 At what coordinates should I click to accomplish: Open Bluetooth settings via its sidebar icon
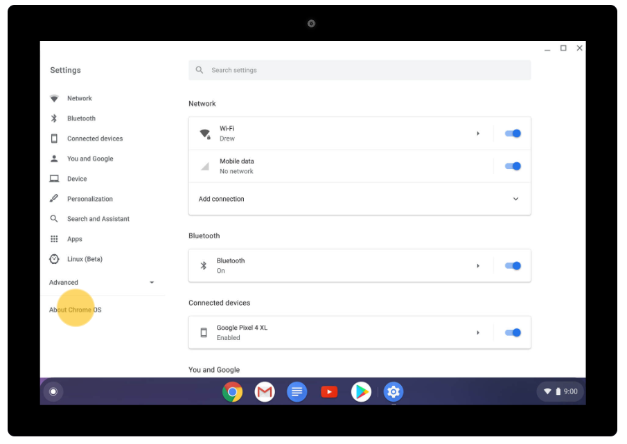54,118
